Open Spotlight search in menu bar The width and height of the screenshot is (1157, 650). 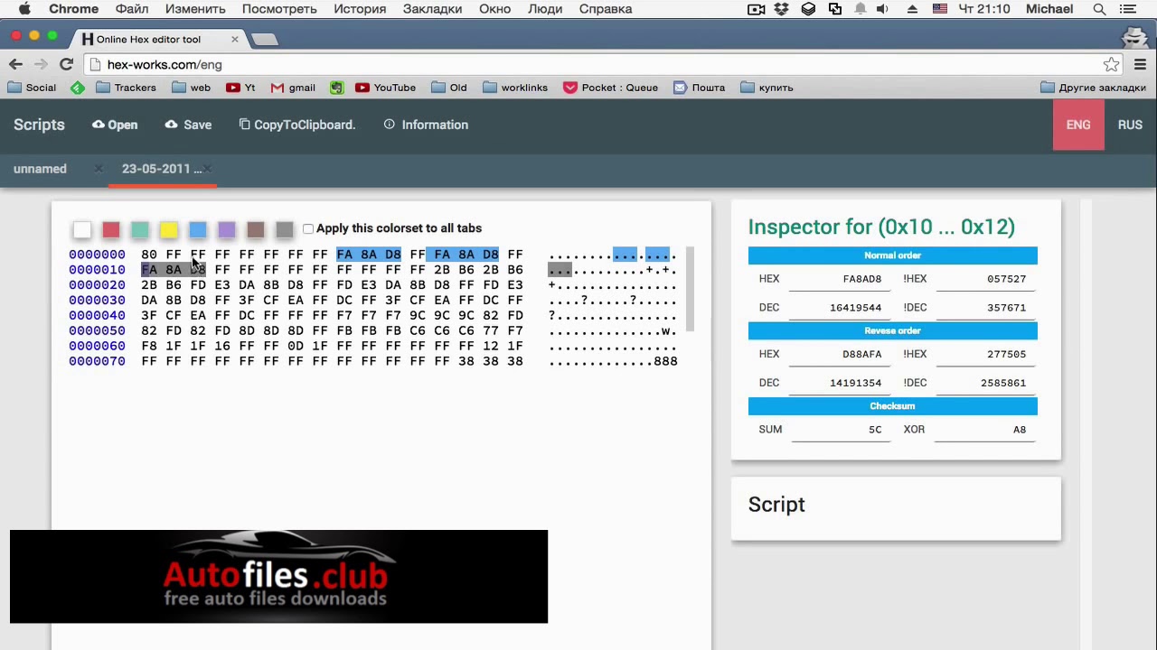click(x=1099, y=9)
